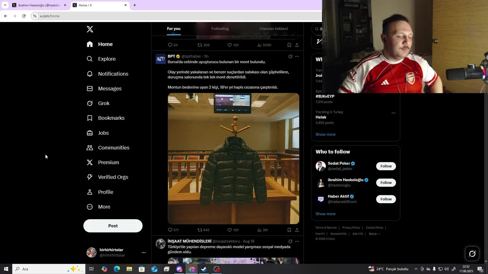This screenshot has height=274, width=488.
Task: Click the Profile person icon
Action: point(90,192)
